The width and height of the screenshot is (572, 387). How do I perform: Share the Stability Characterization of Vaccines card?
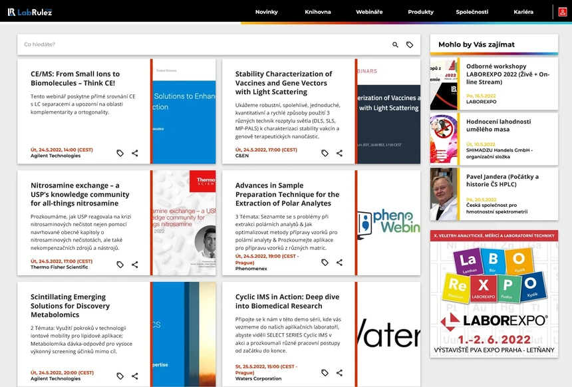coord(340,153)
